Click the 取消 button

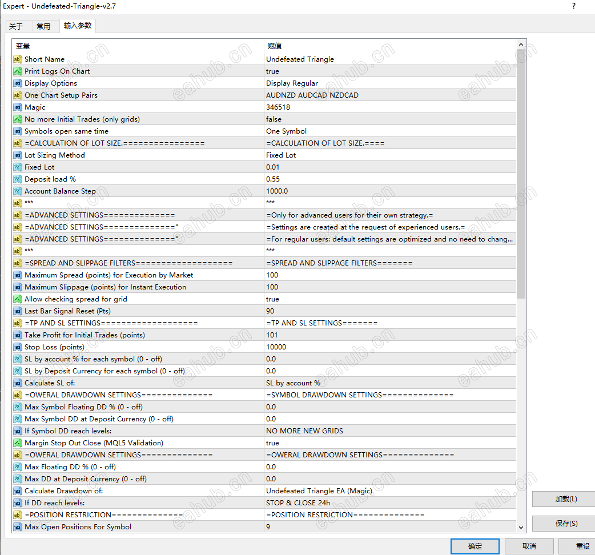tap(529, 546)
